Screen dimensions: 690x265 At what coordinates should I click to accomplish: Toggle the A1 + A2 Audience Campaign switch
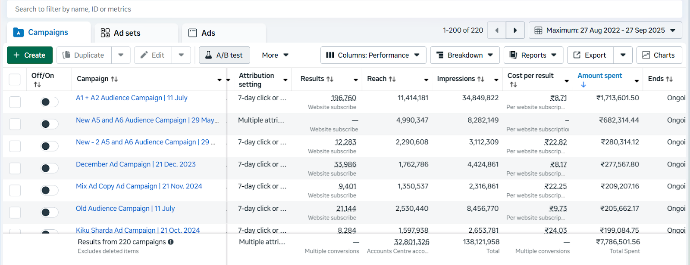tap(49, 102)
